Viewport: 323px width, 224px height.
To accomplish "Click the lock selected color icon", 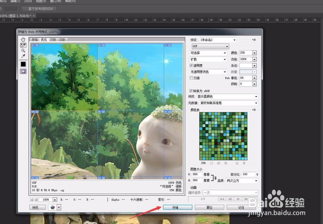I will pyautogui.click(x=225, y=163).
